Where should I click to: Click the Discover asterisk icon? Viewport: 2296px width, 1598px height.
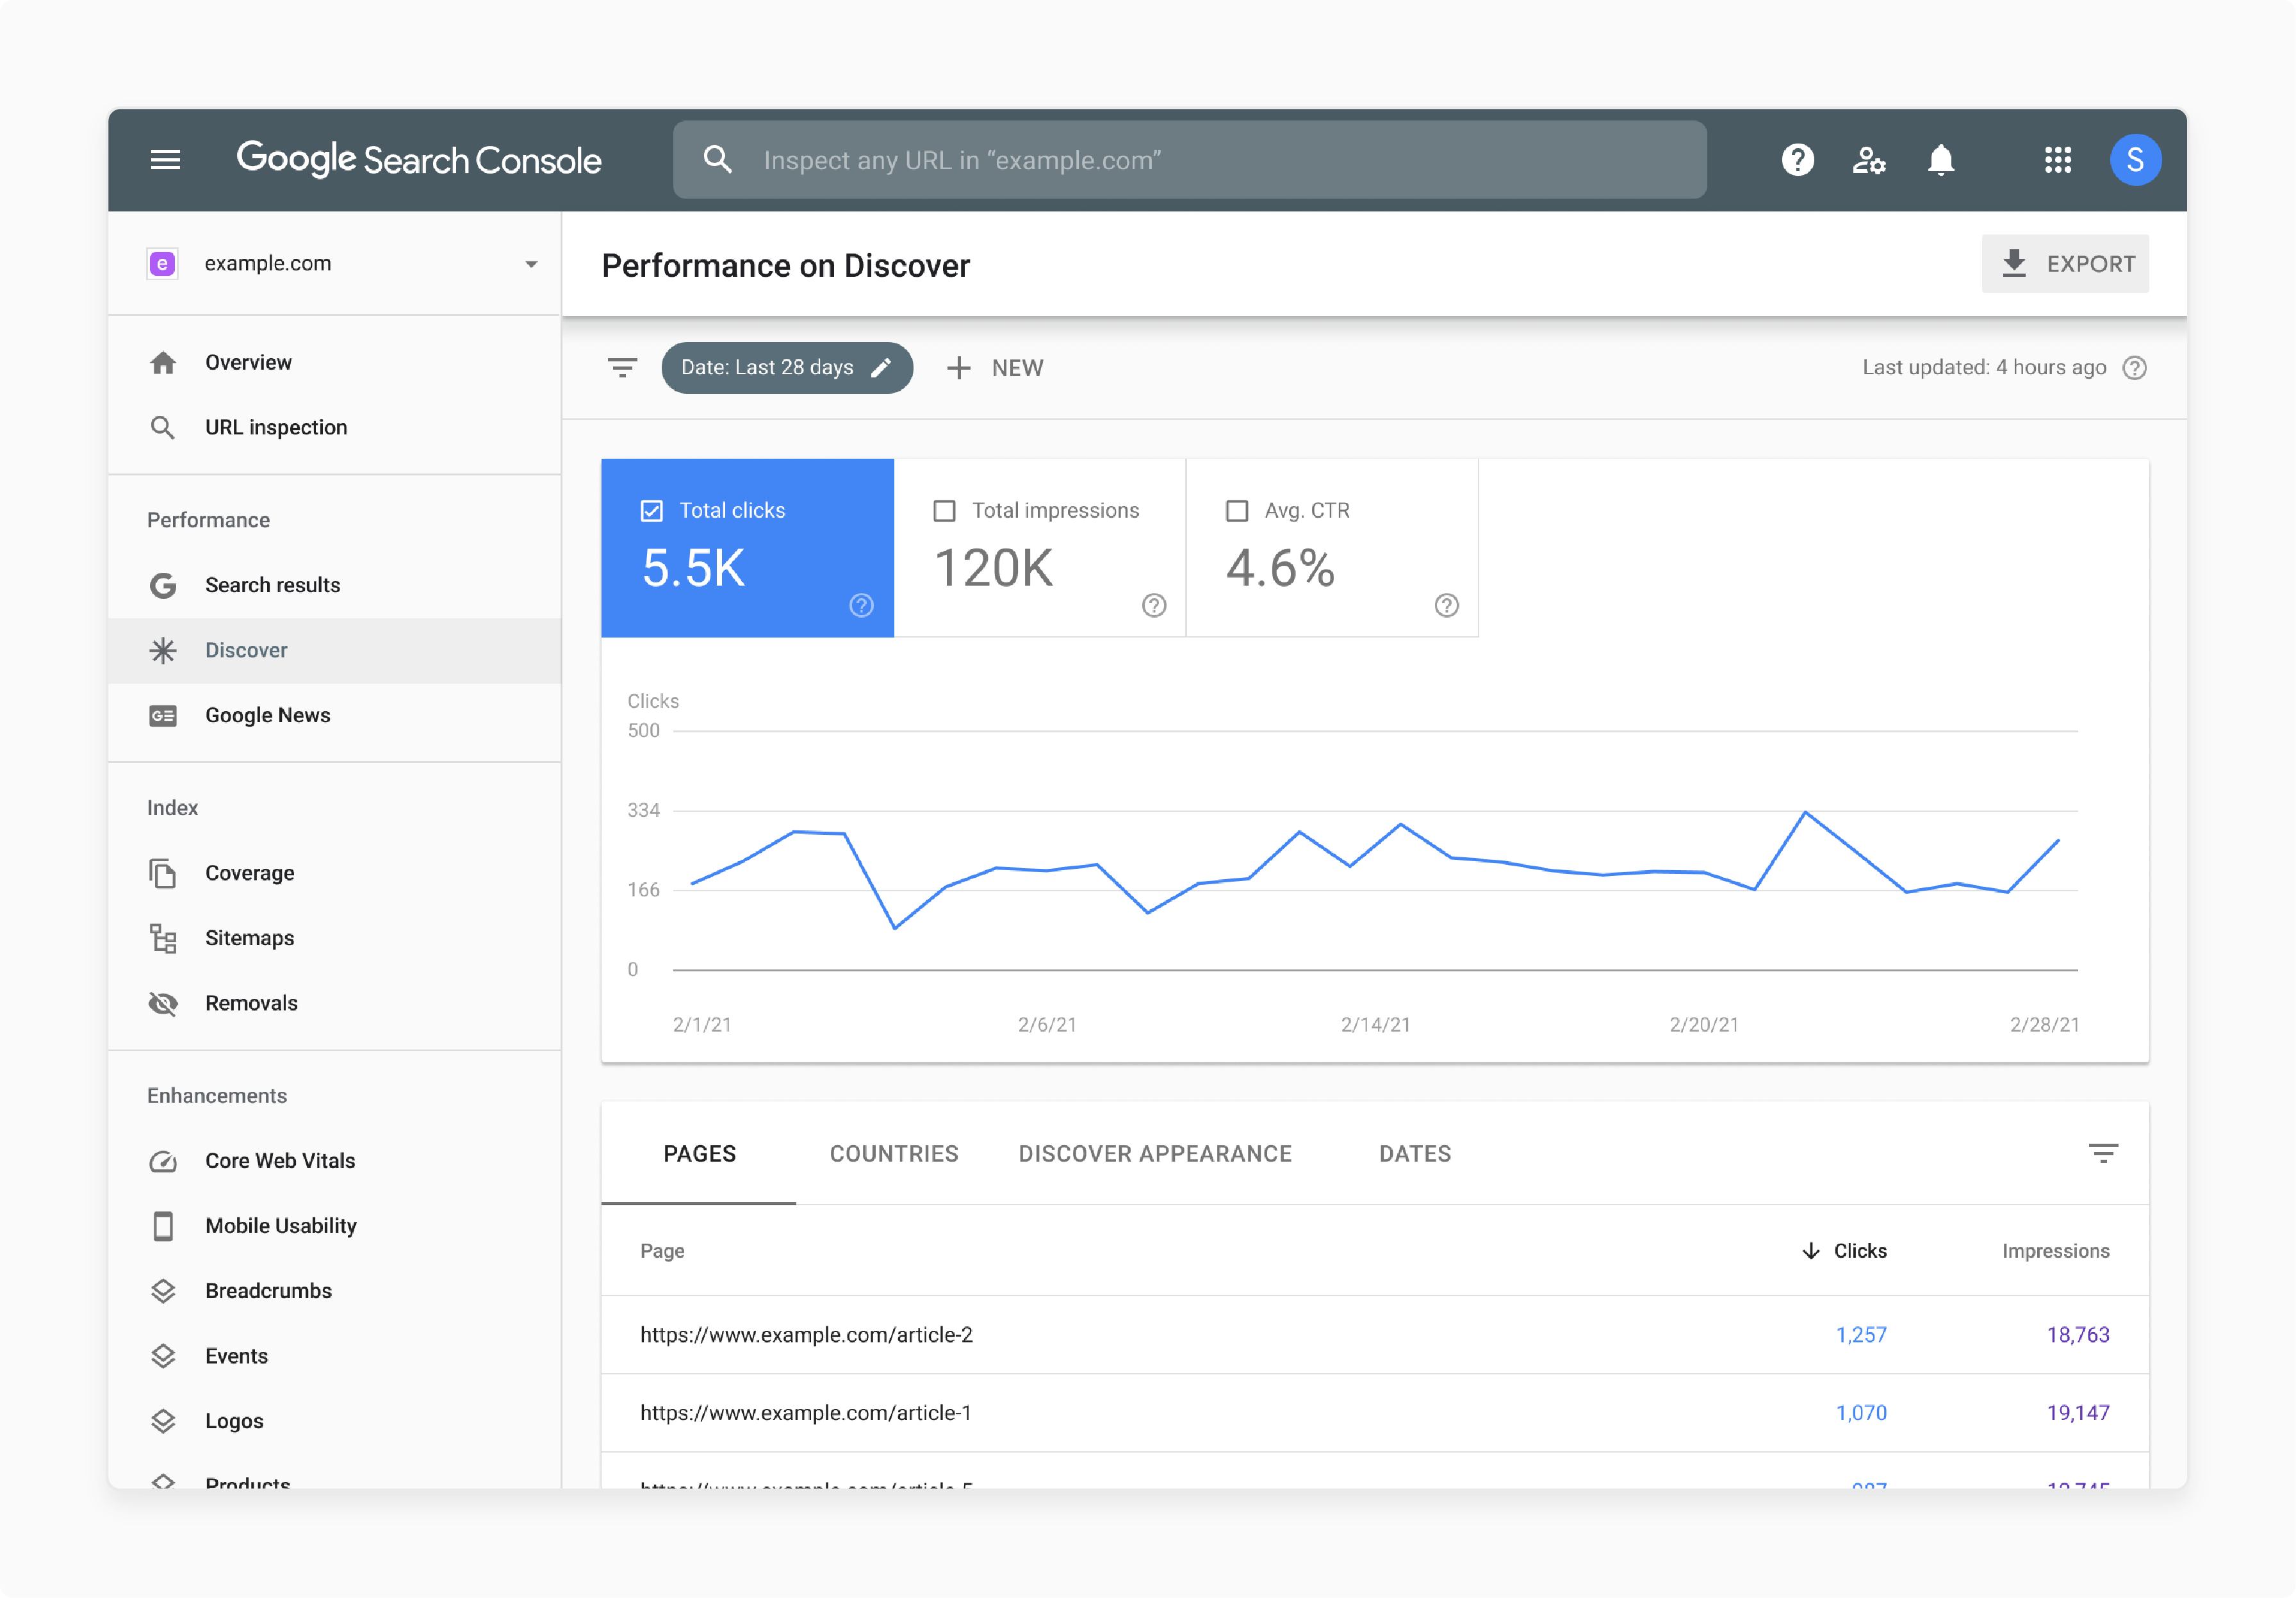(163, 651)
